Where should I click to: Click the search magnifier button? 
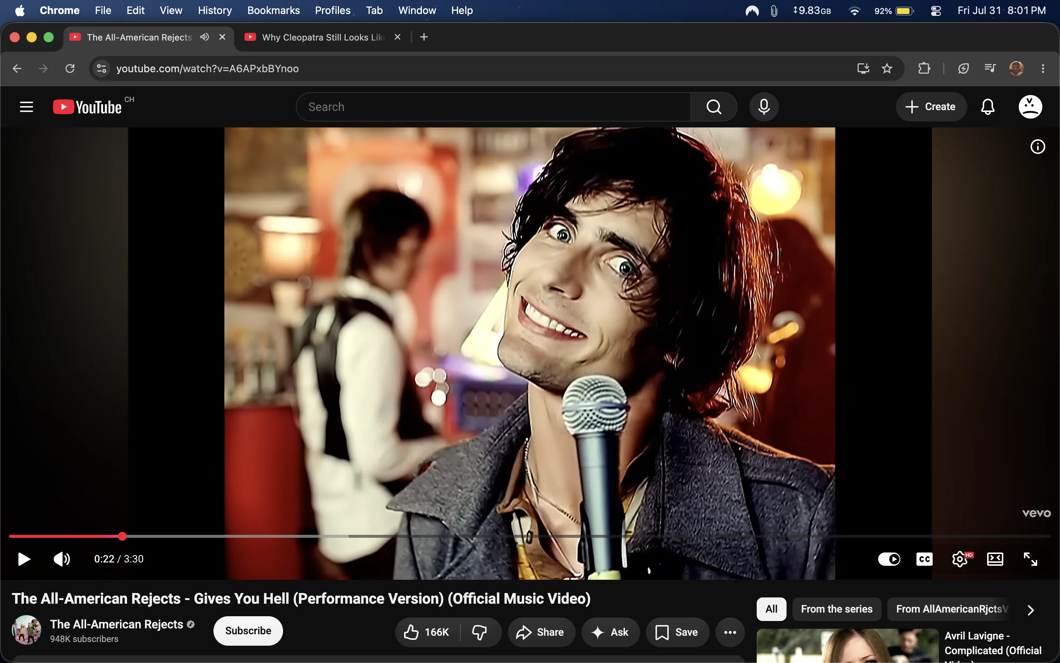pos(714,106)
